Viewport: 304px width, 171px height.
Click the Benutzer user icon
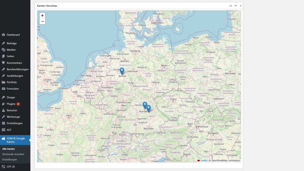click(x=3, y=110)
